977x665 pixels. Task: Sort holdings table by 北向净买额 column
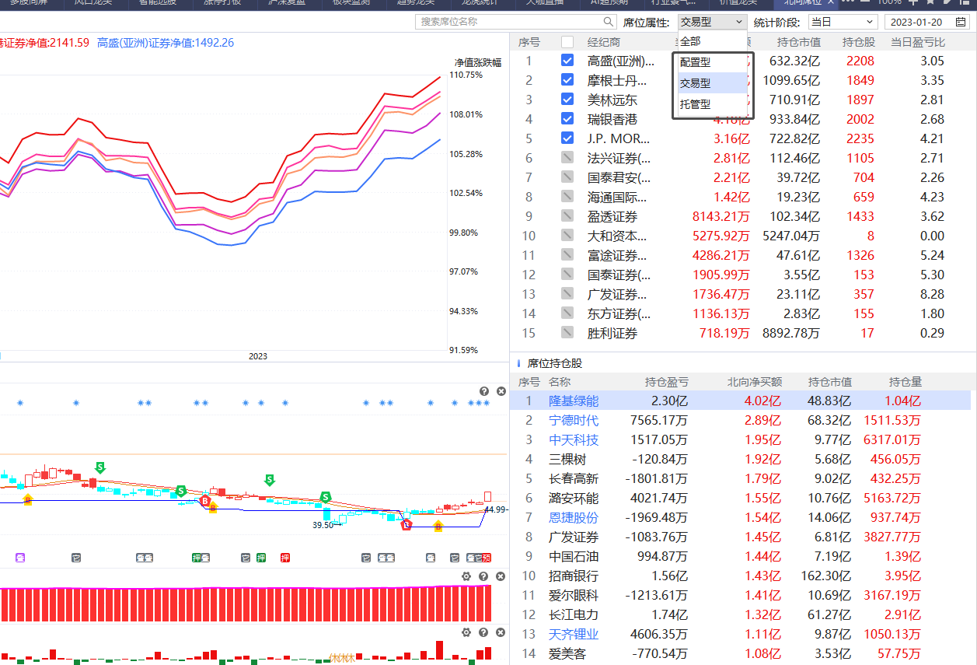click(x=754, y=382)
